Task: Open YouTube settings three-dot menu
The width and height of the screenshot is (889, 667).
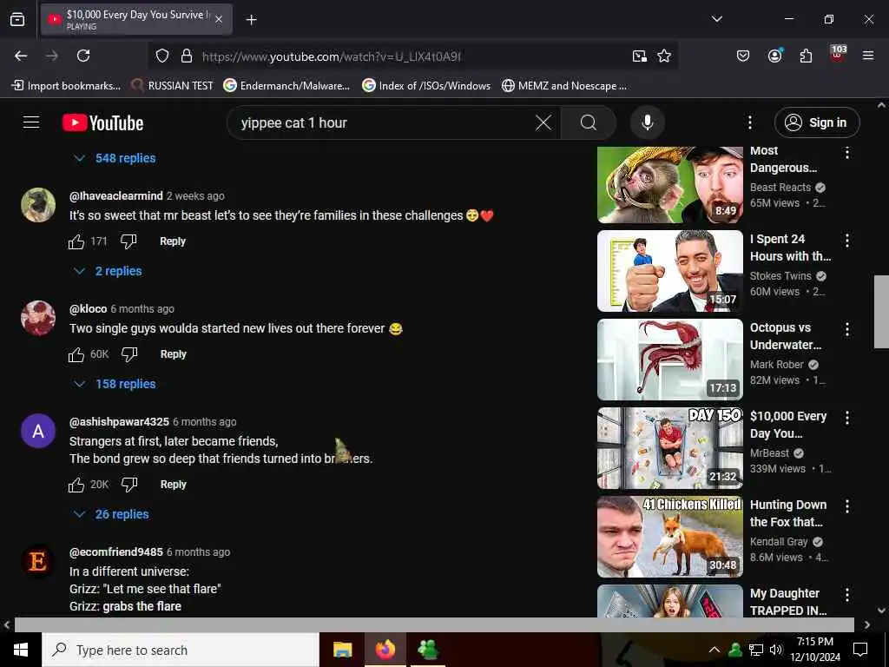Action: tap(749, 122)
